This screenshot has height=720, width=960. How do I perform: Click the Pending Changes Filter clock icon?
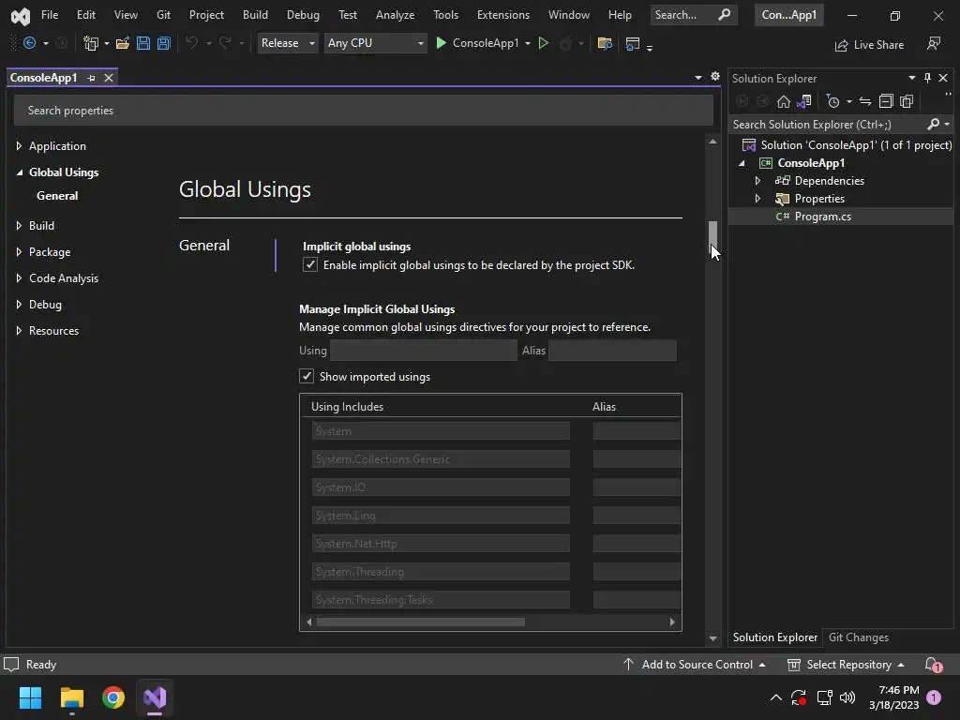tap(832, 101)
